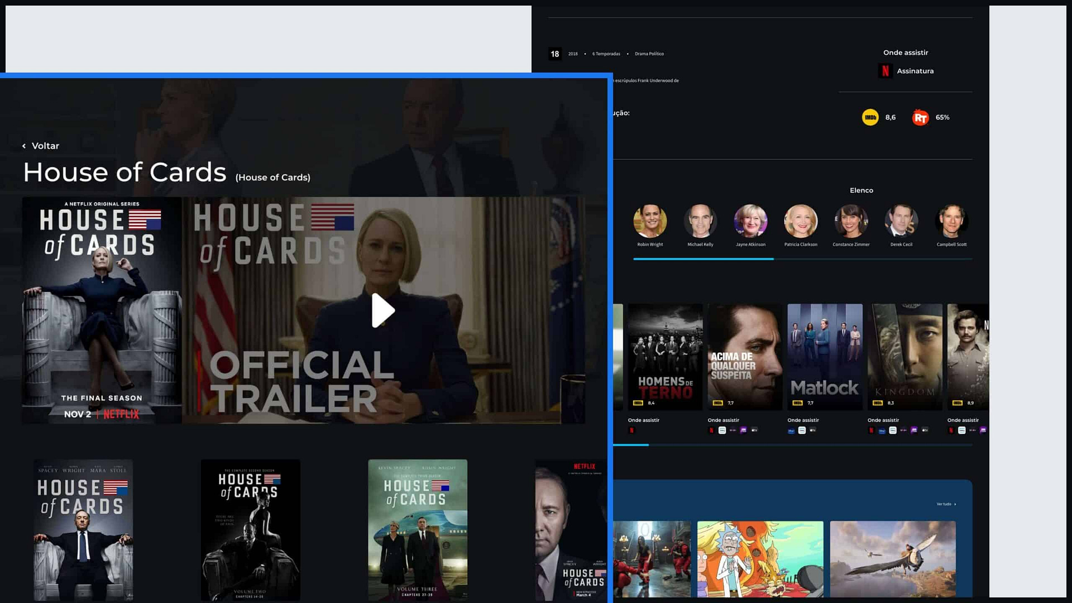
Task: Click Onde assistir under Kingdom
Action: pyautogui.click(x=883, y=420)
